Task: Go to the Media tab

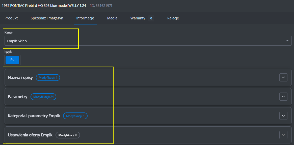Action: point(112,18)
